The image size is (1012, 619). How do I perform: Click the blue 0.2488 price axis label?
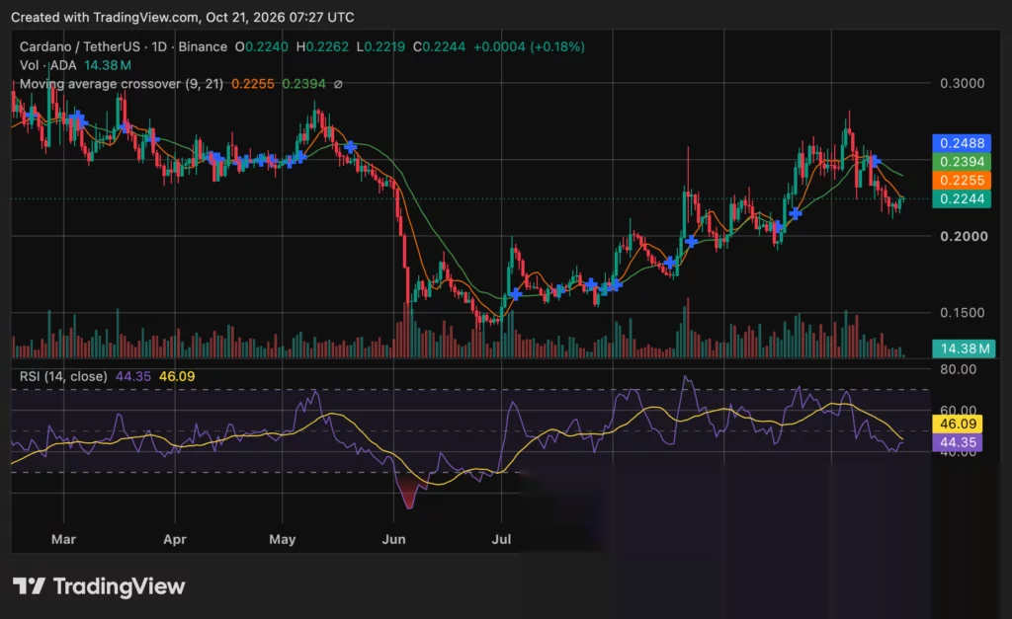click(x=962, y=143)
